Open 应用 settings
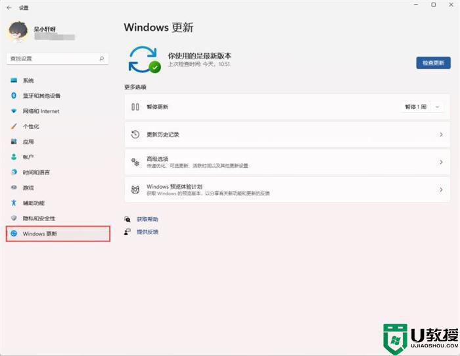 (x=58, y=141)
